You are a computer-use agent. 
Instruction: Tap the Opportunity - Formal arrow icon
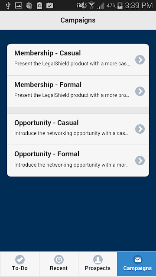click(140, 161)
